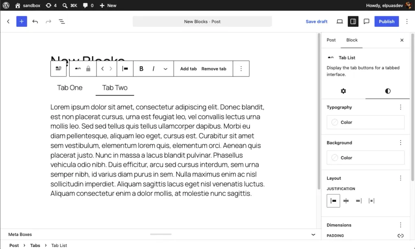
Task: Open the justify items toolbar control
Action: (125, 68)
